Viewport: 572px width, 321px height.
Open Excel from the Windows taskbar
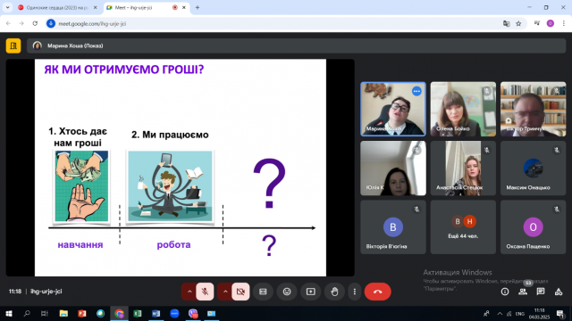click(138, 313)
